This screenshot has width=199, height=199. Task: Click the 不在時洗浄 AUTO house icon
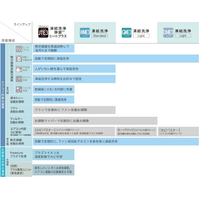[19, 69]
